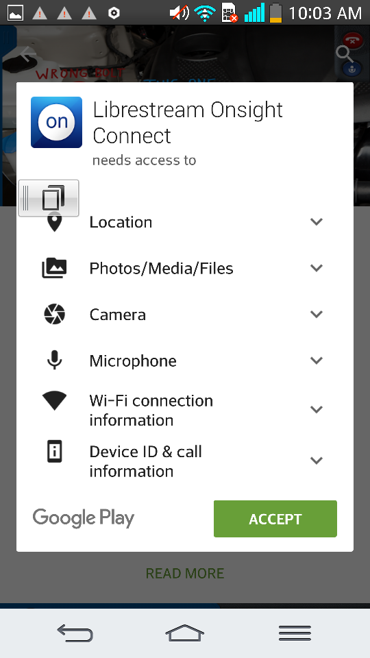370x658 pixels.
Task: Tap the first warning triangle notification
Action: pyautogui.click(x=40, y=13)
